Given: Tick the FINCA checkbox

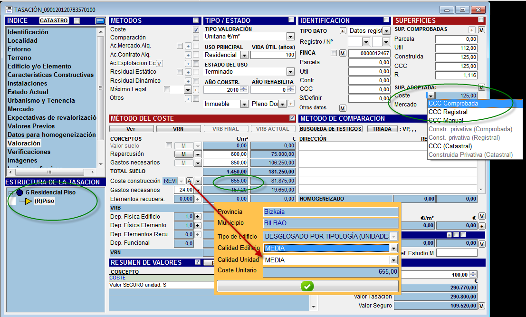Looking at the screenshot, I should click(x=334, y=53).
